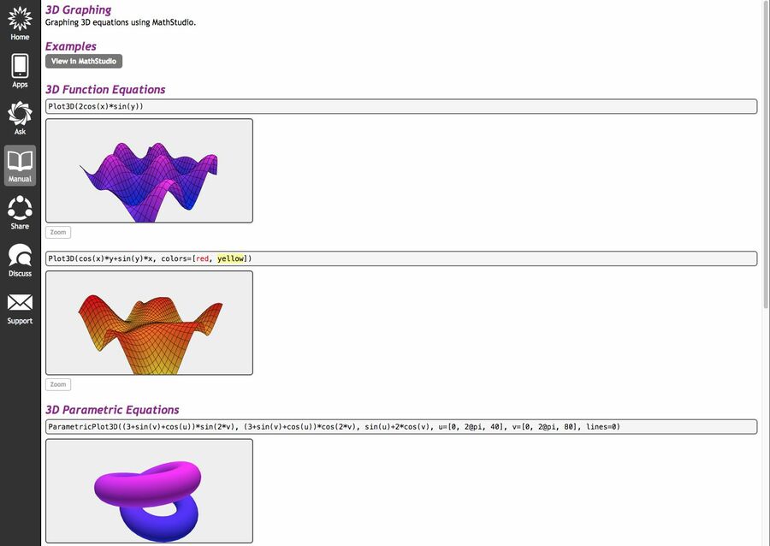Image resolution: width=770 pixels, height=546 pixels.
Task: Click the Plot3D(2cos(x)*sin(y)) code field
Action: (x=400, y=106)
